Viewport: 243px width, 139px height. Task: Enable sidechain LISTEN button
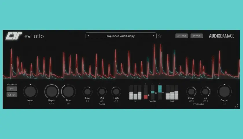point(12,95)
